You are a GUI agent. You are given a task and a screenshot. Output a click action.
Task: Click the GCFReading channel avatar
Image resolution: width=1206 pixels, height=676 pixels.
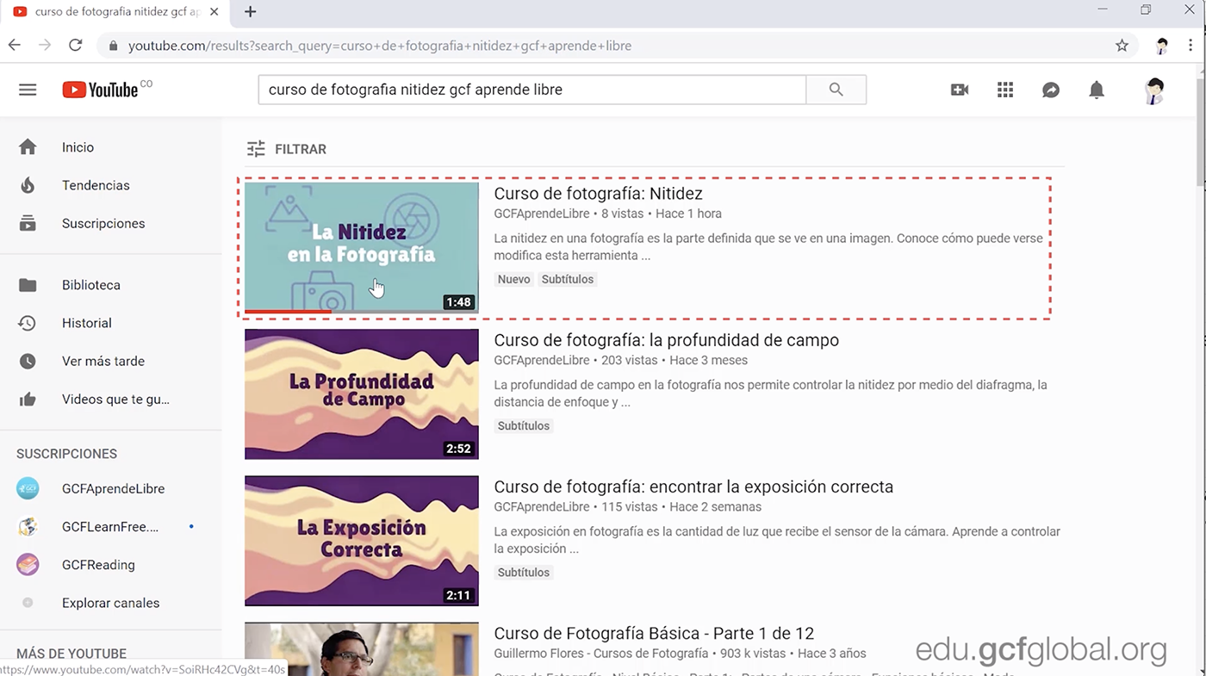tap(28, 565)
